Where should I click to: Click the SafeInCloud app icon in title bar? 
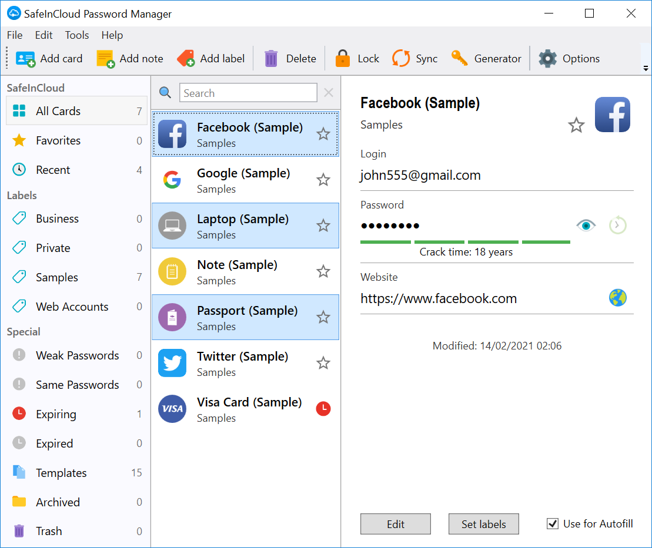coord(14,14)
